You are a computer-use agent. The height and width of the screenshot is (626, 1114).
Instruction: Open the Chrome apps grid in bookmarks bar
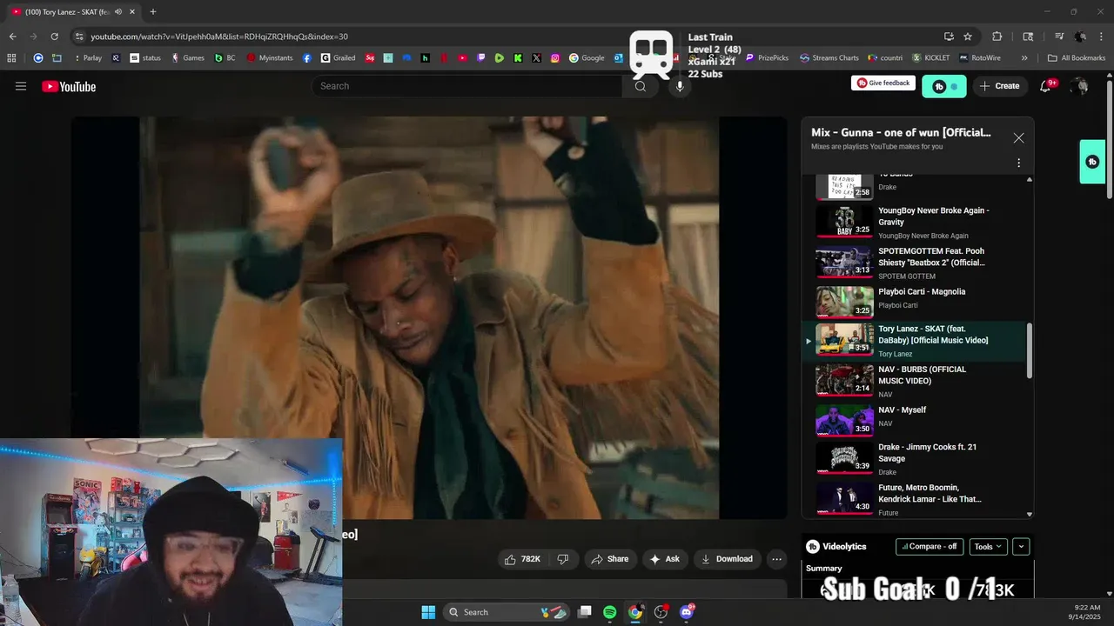point(11,58)
